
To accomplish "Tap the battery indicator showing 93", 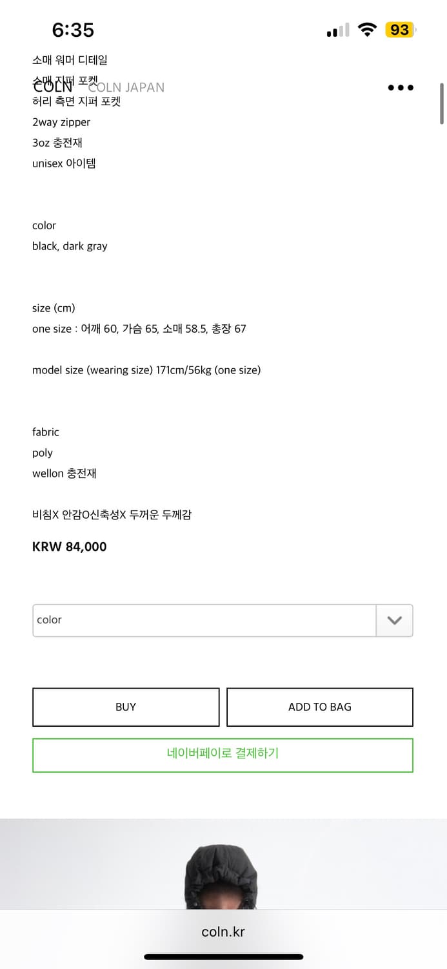I will [x=399, y=30].
